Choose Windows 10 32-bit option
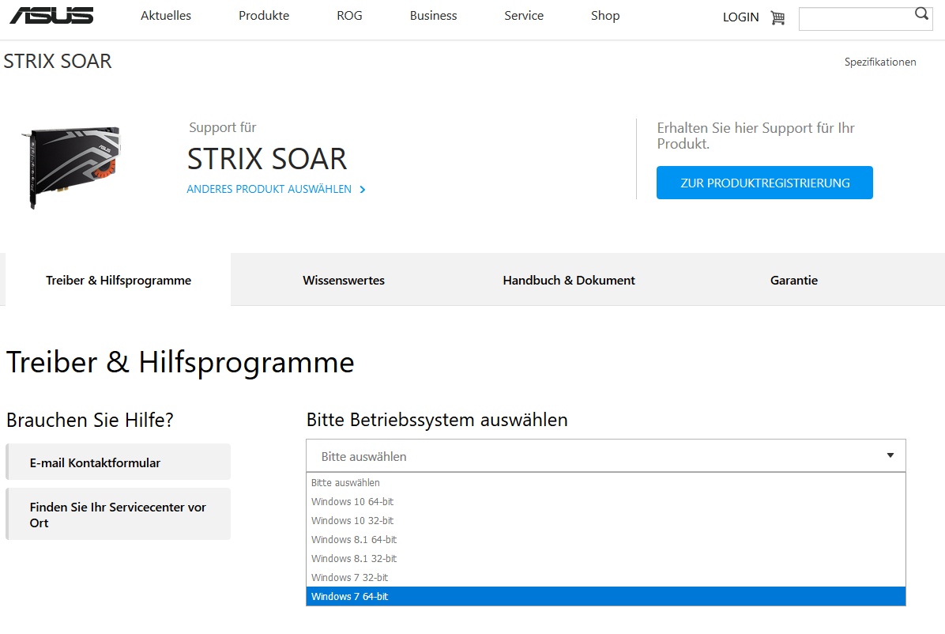 (606, 521)
